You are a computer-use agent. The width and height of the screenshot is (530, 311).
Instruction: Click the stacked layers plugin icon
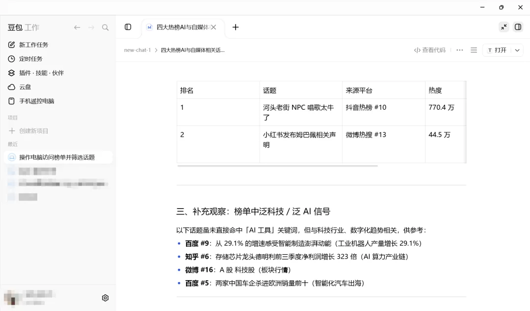pos(11,73)
